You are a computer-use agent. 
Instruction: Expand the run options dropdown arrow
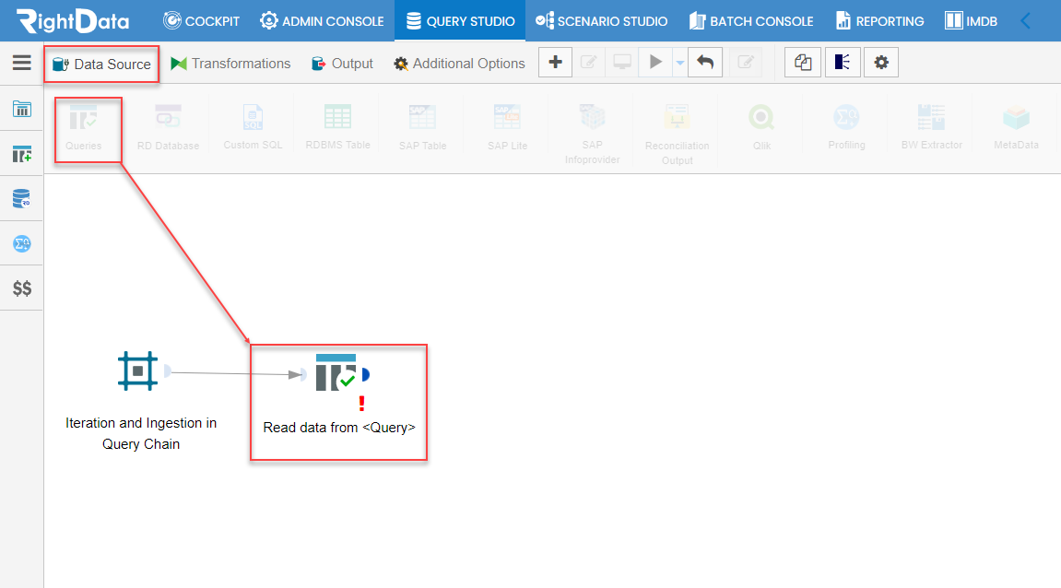(x=679, y=63)
